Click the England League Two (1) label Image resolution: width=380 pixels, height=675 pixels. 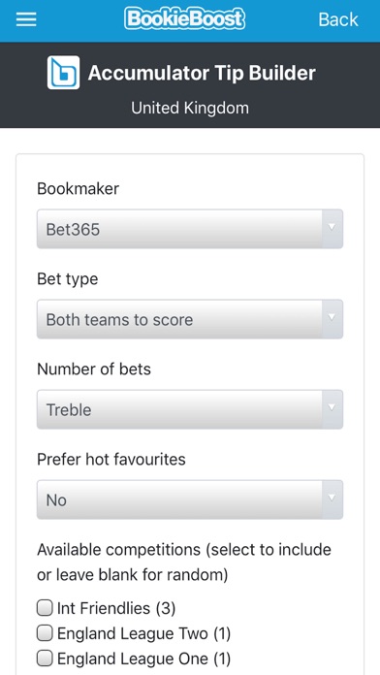click(143, 633)
